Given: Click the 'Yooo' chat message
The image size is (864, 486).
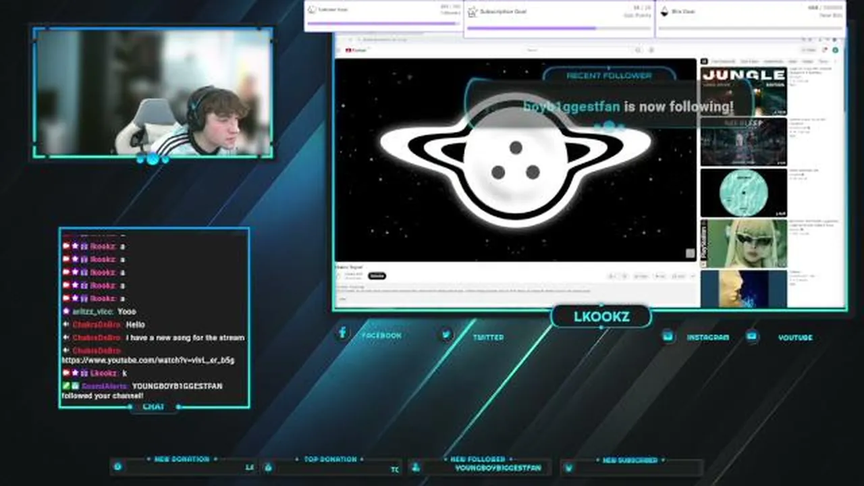Looking at the screenshot, I should coord(127,311).
